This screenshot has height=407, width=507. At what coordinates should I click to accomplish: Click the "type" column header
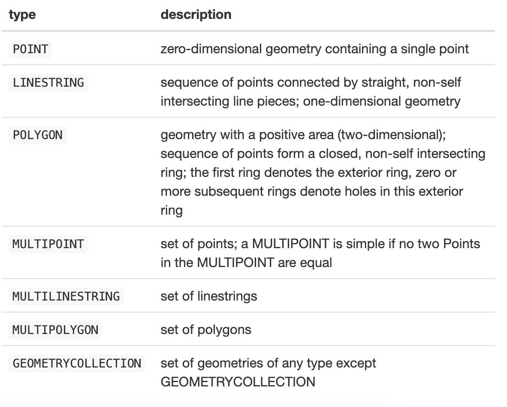click(22, 14)
